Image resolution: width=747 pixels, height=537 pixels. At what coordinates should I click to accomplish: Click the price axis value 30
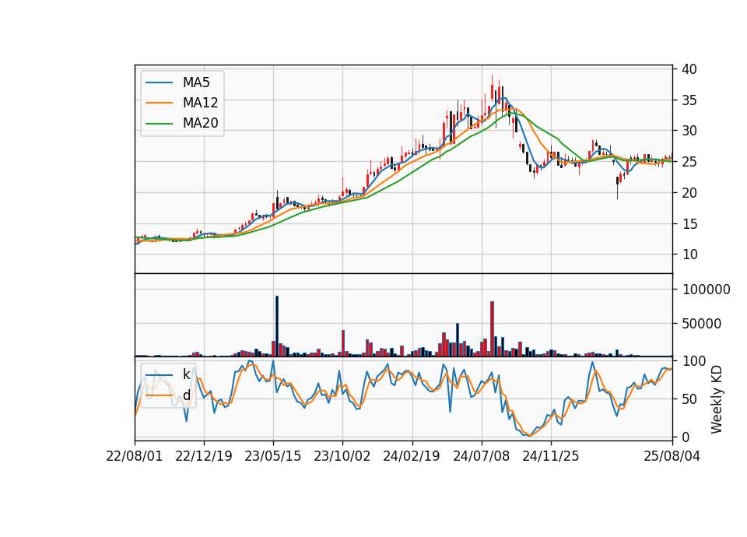689,131
